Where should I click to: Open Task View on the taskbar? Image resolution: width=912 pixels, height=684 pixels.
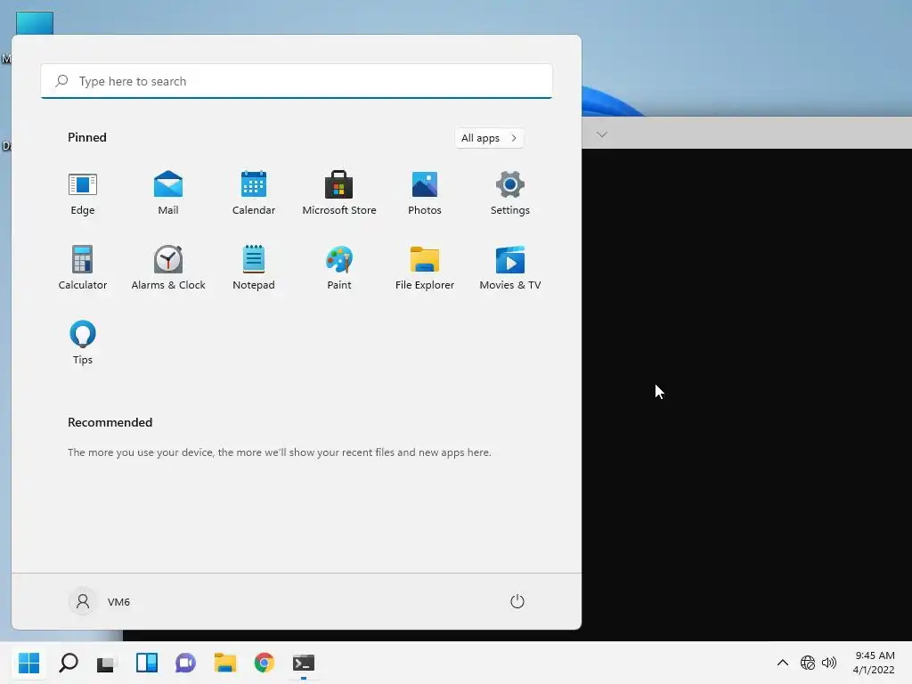click(107, 663)
